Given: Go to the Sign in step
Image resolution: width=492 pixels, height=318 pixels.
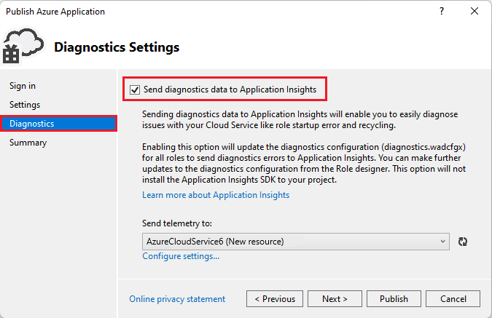Looking at the screenshot, I should click(x=23, y=86).
